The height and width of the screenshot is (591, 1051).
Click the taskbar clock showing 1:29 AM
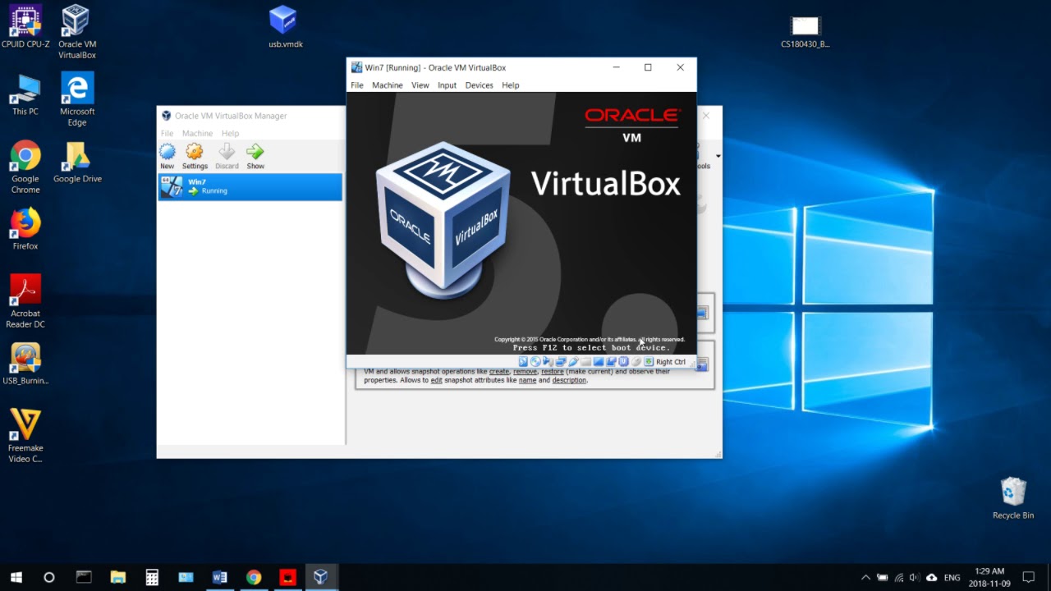[989, 578]
